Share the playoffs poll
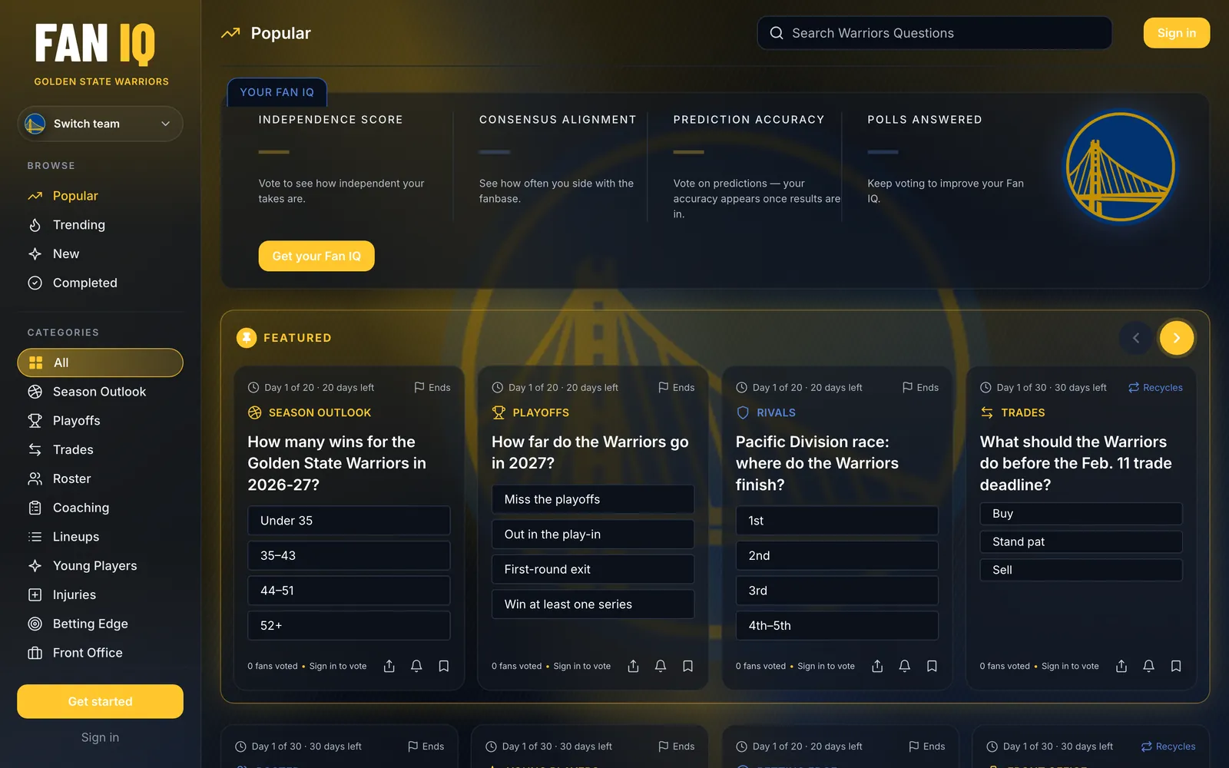The image size is (1229, 768). coord(634,666)
